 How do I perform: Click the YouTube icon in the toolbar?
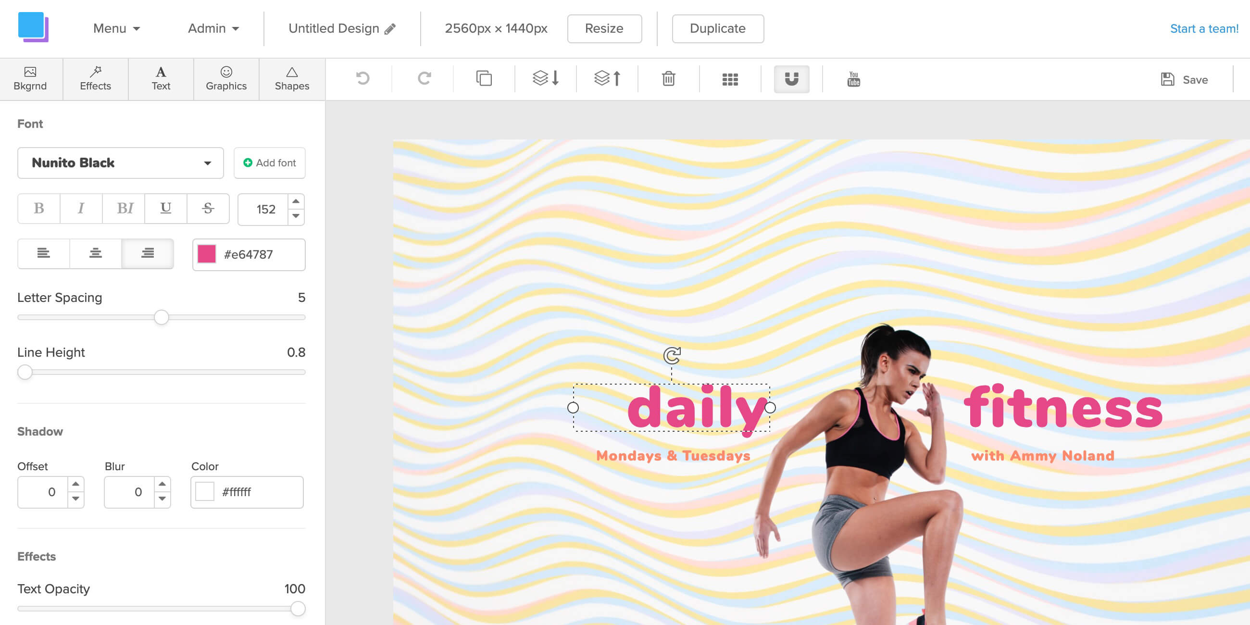coord(853,79)
